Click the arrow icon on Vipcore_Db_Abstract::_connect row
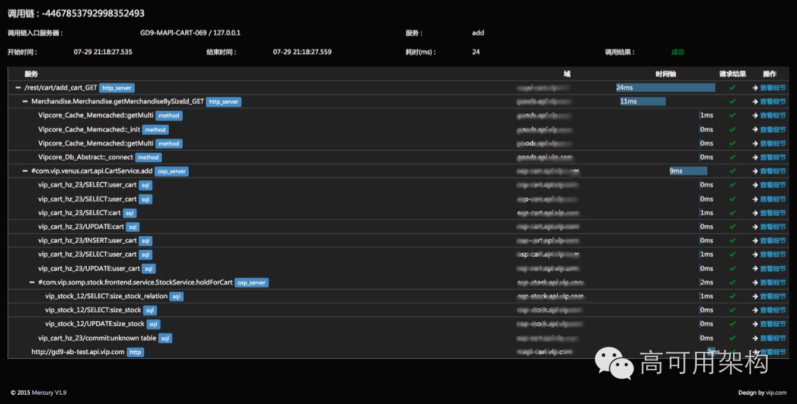The image size is (797, 404). [755, 158]
